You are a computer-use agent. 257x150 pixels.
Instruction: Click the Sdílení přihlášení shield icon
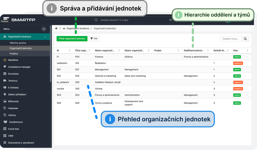click(5, 94)
